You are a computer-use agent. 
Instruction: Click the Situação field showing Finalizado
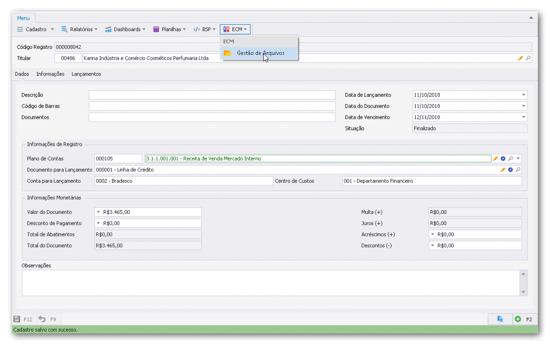[x=469, y=128]
